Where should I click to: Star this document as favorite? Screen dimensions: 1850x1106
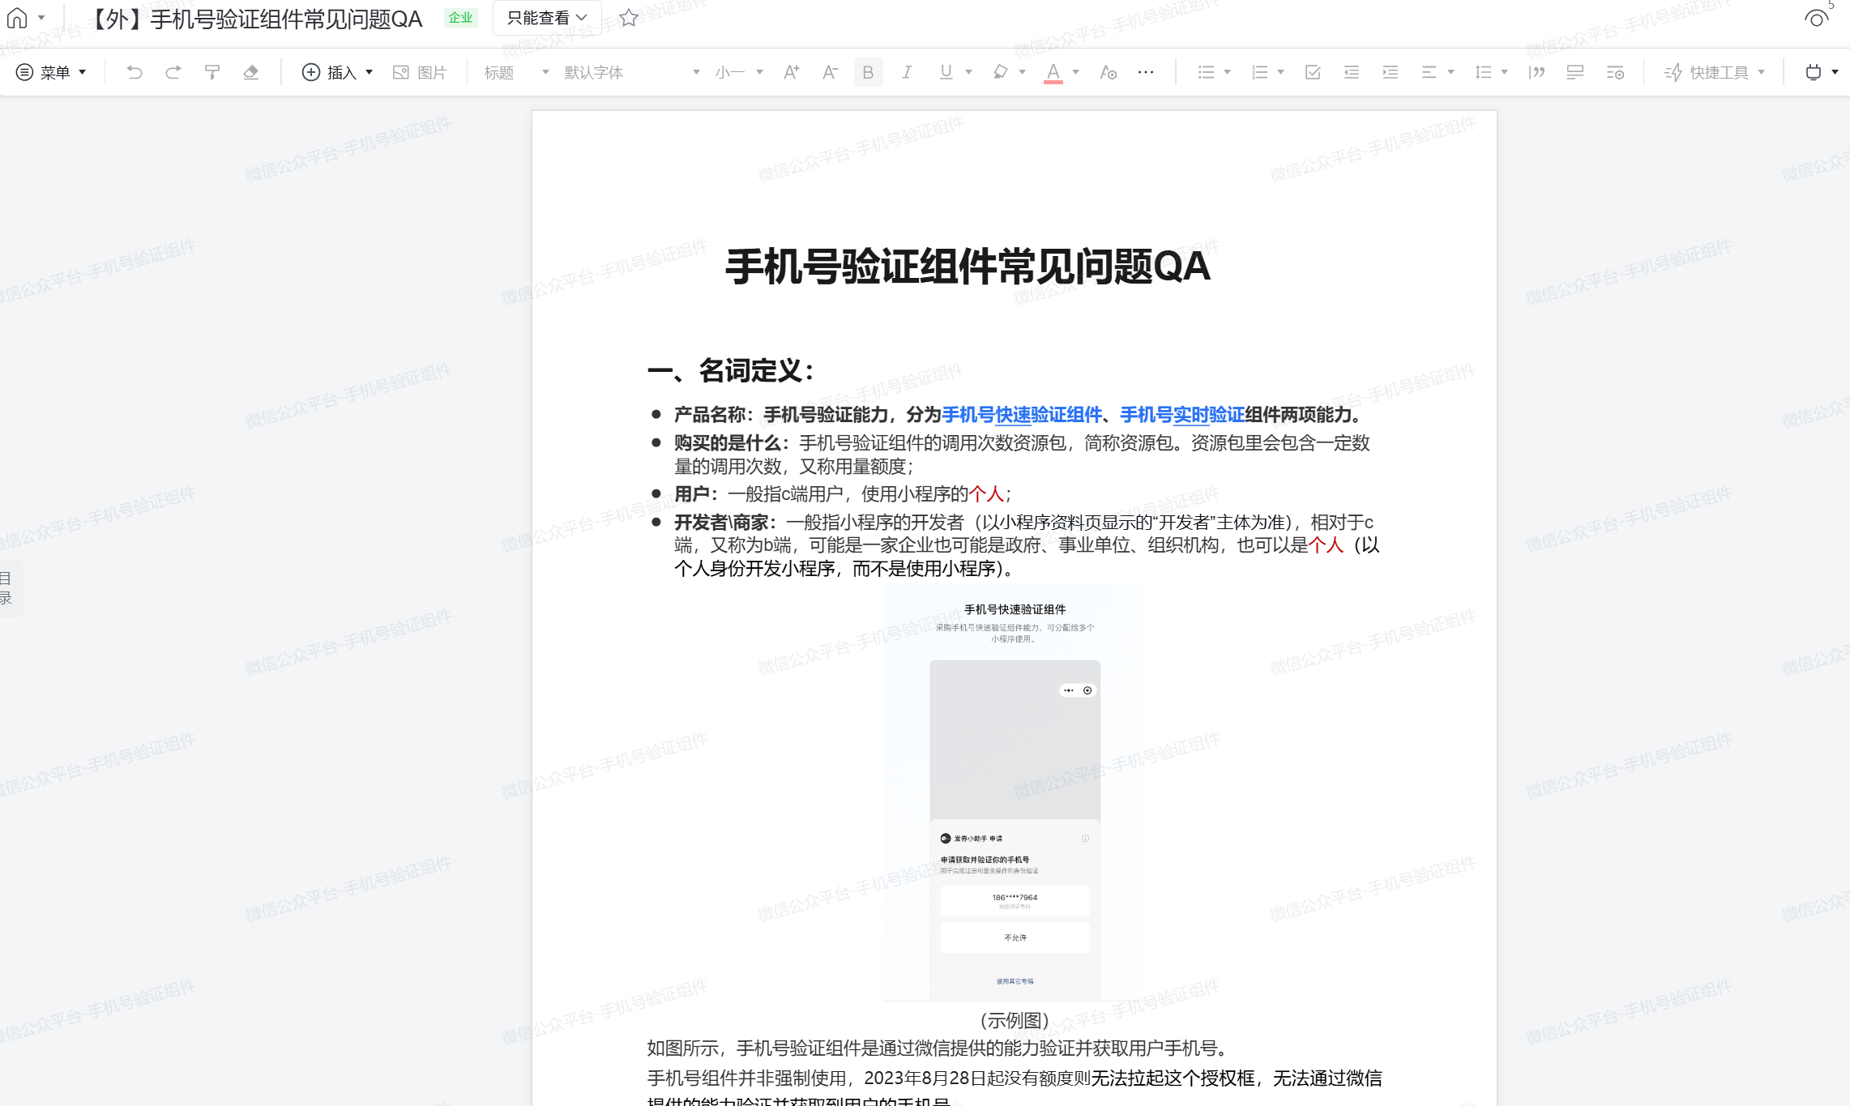point(629,18)
